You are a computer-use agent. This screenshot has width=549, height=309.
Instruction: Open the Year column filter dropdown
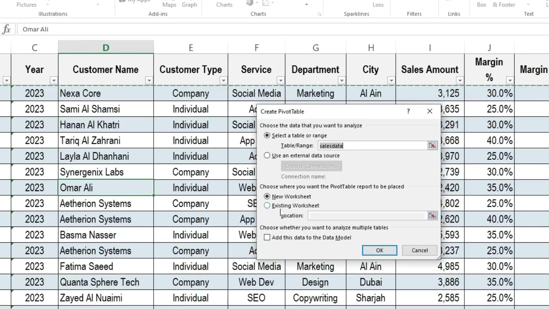(53, 80)
